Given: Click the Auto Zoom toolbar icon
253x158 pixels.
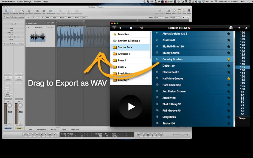Looking at the screenshot, I should [x=29, y=11].
